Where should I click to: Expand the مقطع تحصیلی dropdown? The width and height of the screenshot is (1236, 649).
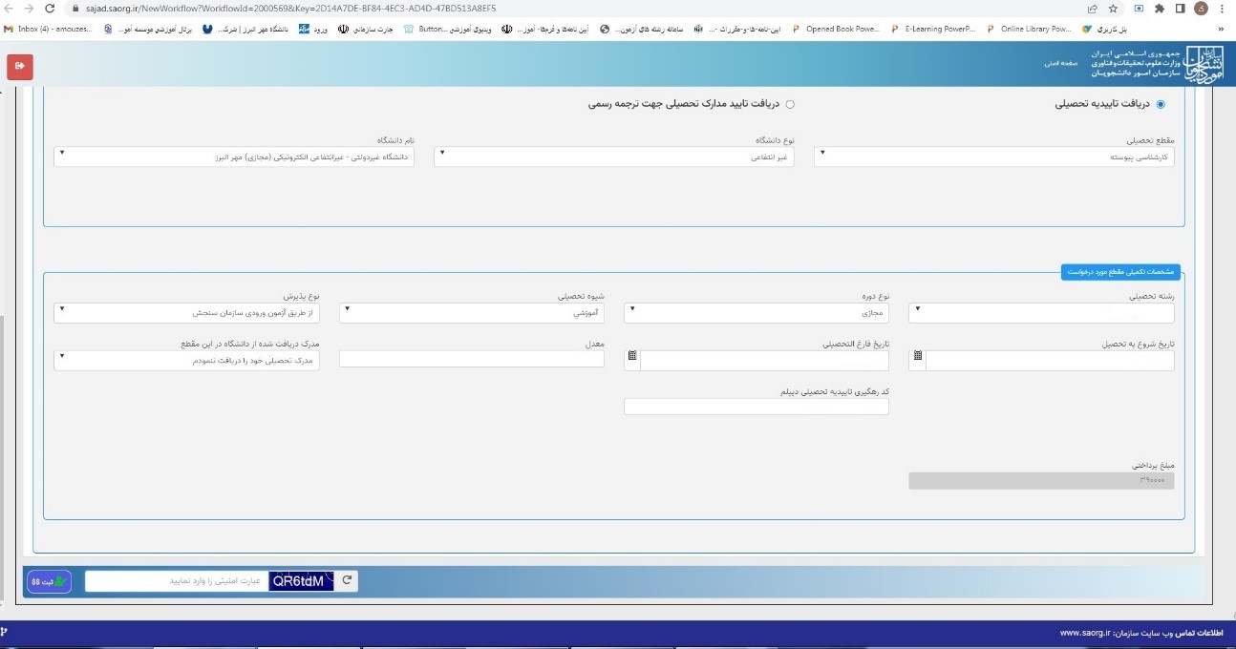[x=993, y=157]
